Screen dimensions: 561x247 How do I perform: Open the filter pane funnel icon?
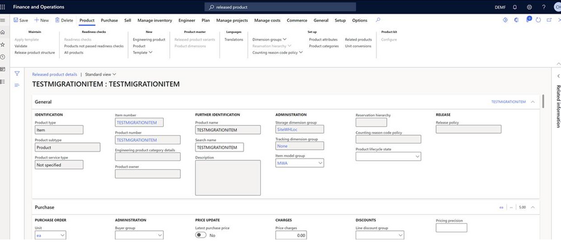[17, 73]
